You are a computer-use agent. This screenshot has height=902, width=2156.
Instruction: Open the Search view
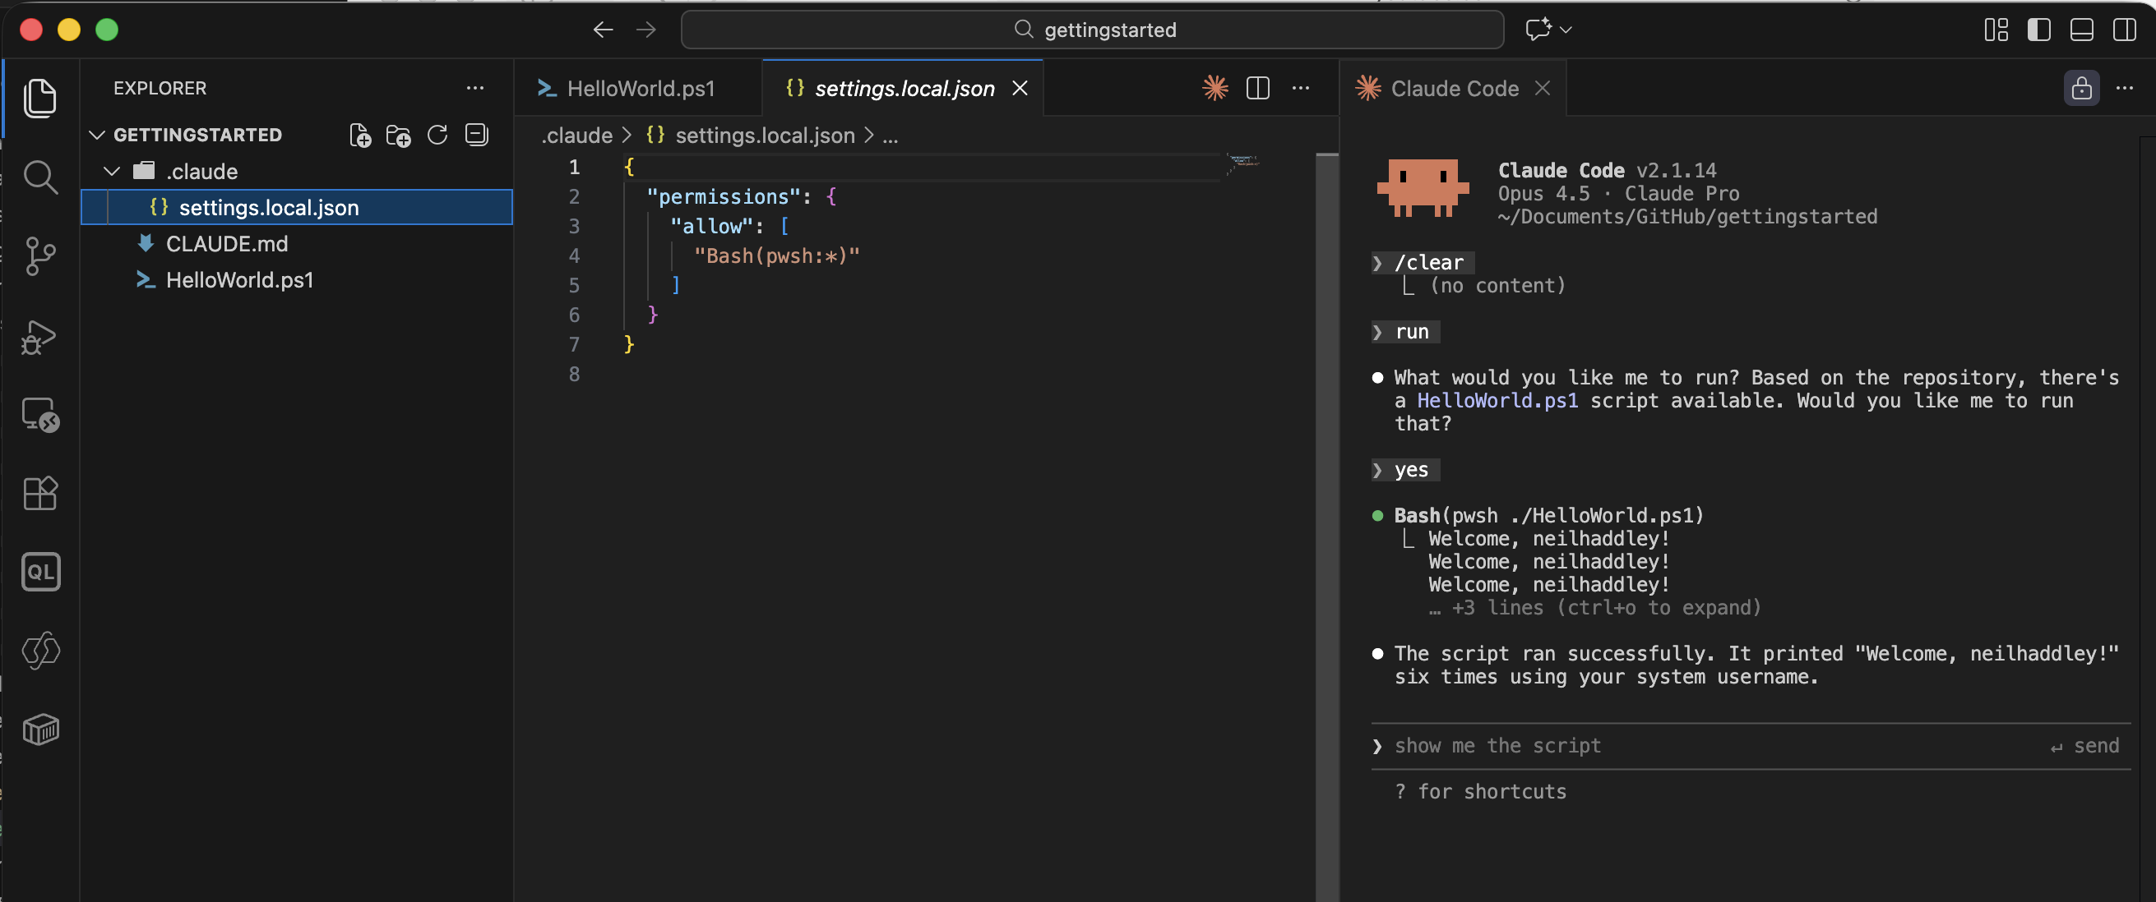(x=39, y=177)
